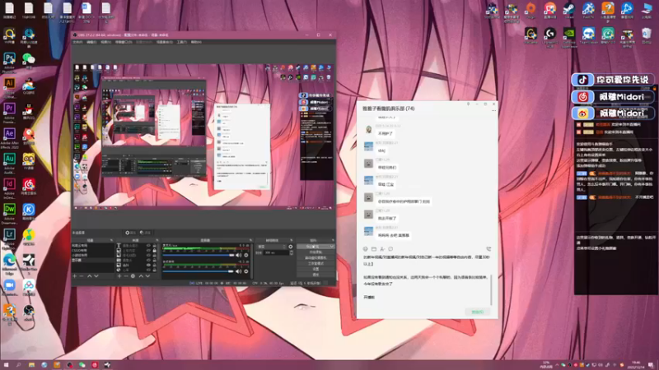
Task: Open the OBS Edit (编辑) menu
Action: click(91, 42)
